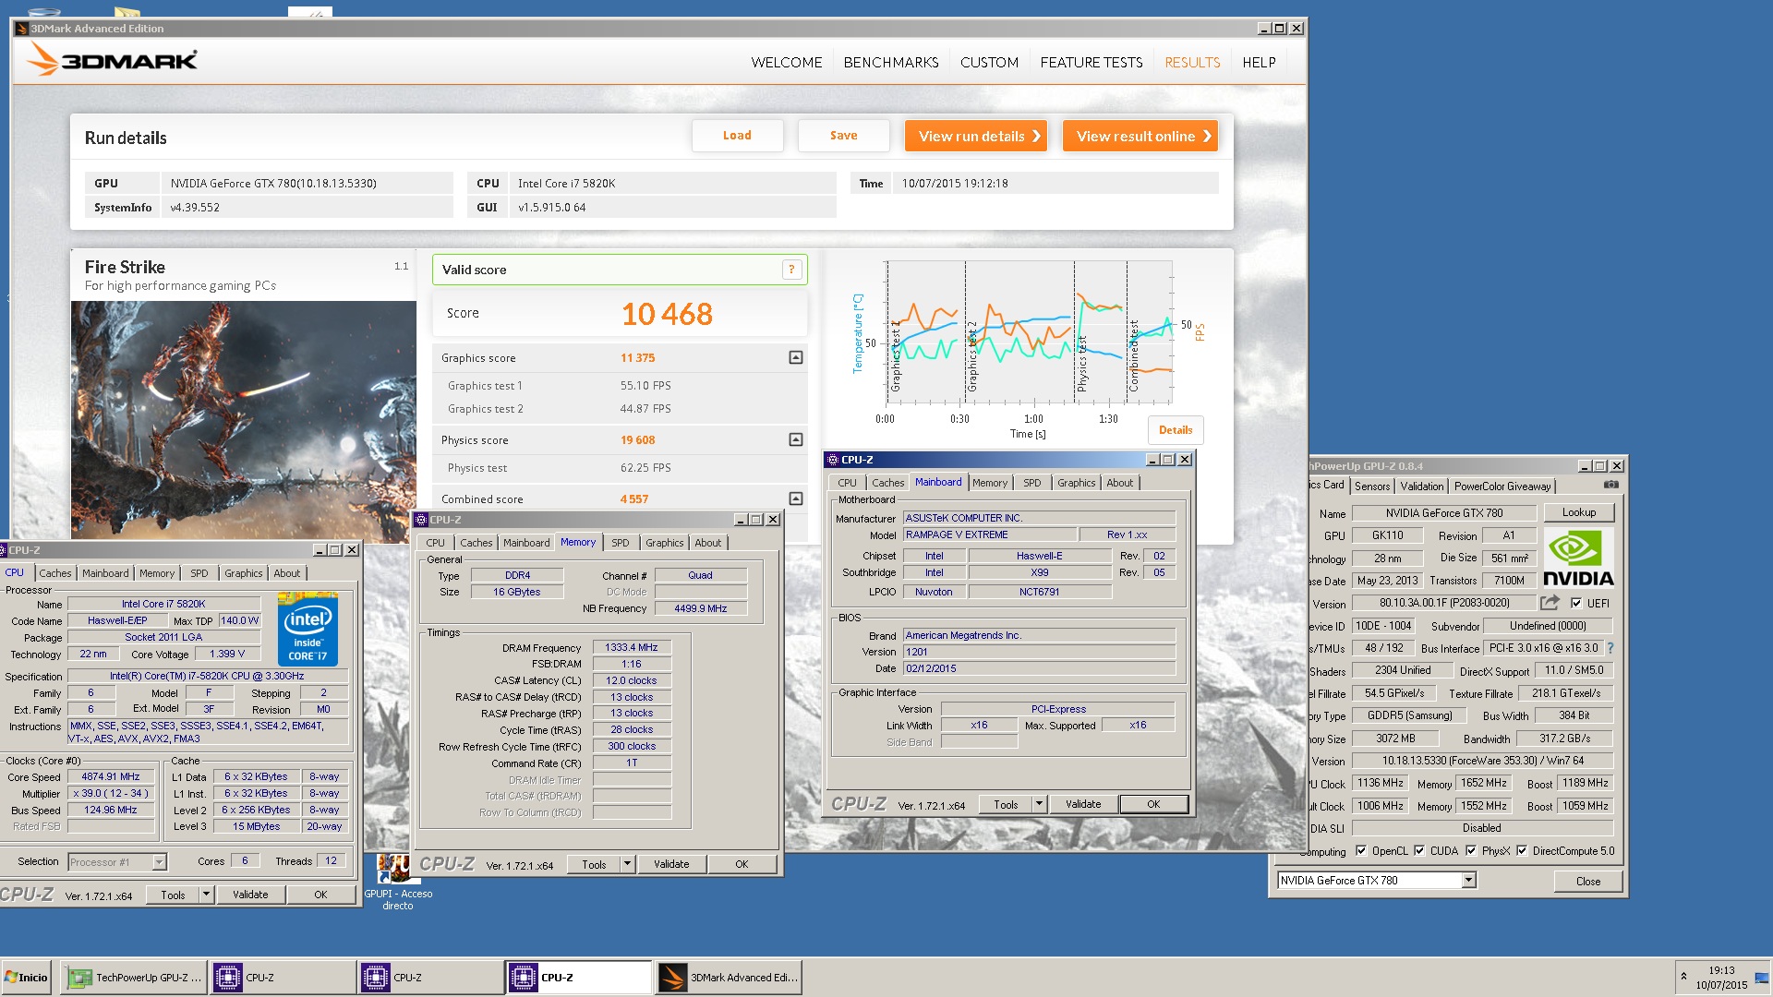Image resolution: width=1773 pixels, height=997 pixels.
Task: Open Tools dropdown arrow in CPU-Z CPU window
Action: 207,895
